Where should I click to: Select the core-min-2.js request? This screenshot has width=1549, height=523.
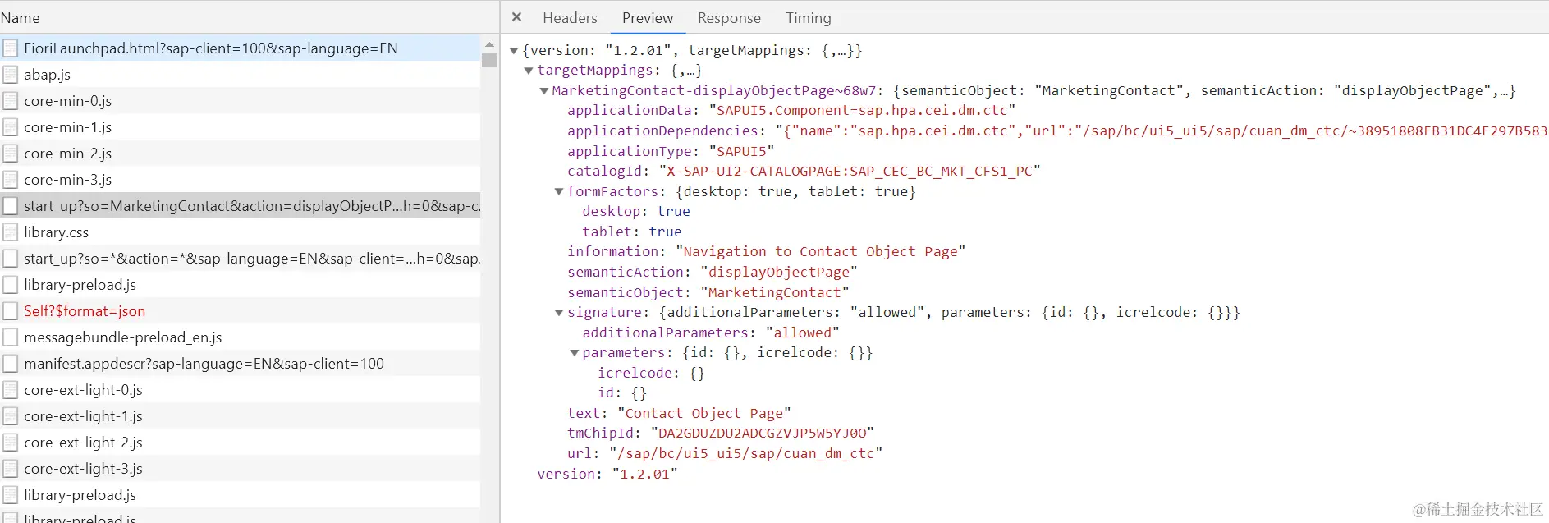(x=240, y=154)
